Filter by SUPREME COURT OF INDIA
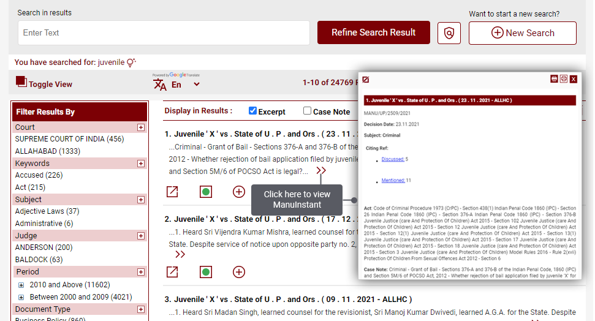Viewport: 595px width, 321px height. [69, 139]
